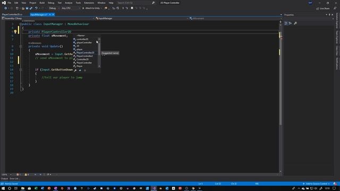Click notifications icon in status bar
Screen dimensions: 340x191
click(x=335, y=184)
